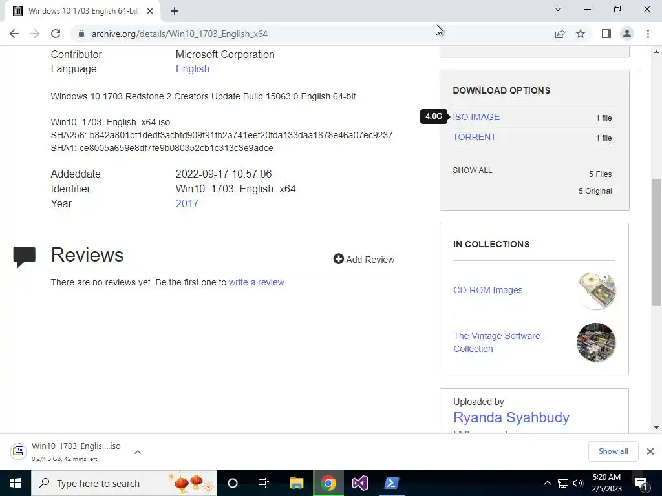
Task: Open the share this page icon
Action: point(560,34)
